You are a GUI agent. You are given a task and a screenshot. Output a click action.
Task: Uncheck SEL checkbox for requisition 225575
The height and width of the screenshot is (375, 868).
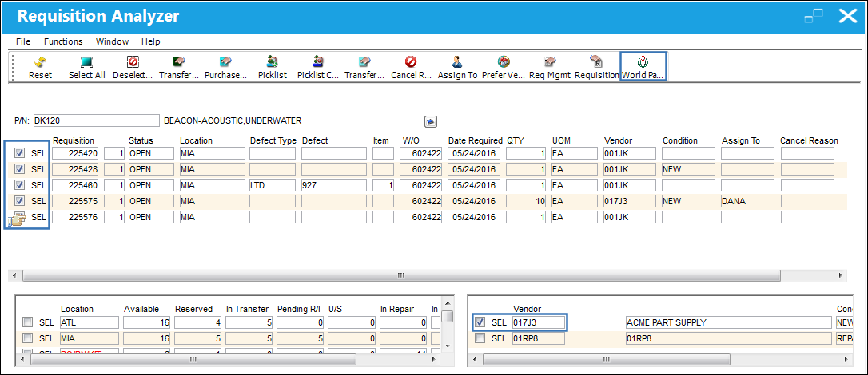click(19, 201)
